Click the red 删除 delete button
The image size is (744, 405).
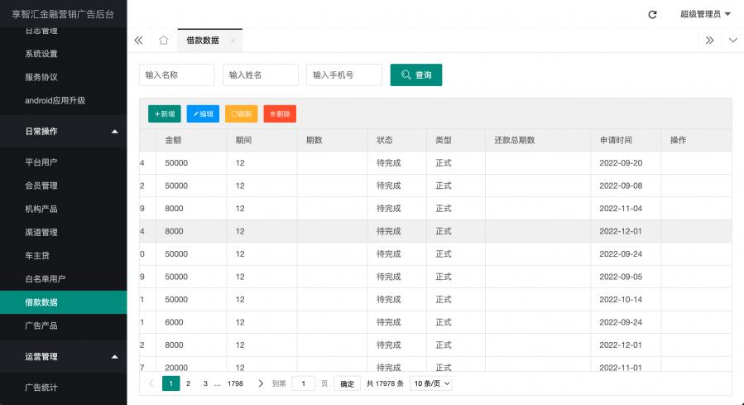tap(280, 113)
